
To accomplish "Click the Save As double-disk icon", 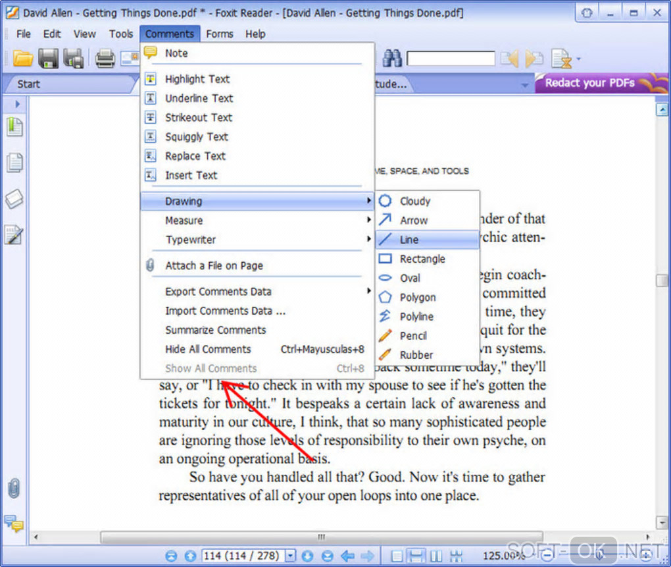I will pyautogui.click(x=74, y=58).
